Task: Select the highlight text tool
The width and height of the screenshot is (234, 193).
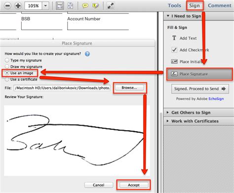Action: tap(96, 6)
